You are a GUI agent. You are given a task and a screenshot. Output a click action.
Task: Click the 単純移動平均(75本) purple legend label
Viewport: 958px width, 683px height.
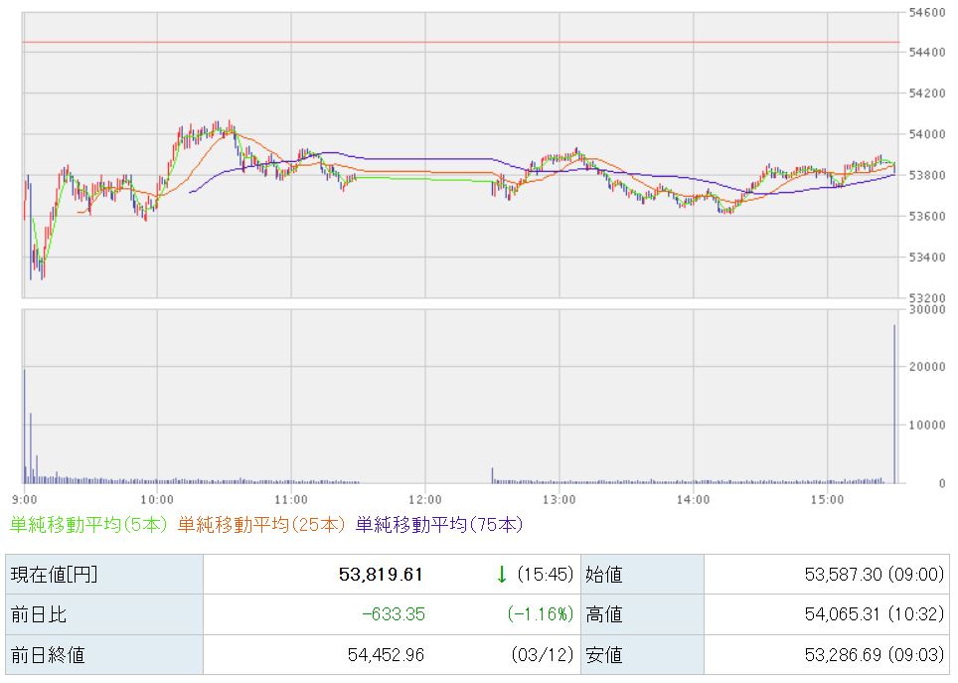click(x=439, y=524)
